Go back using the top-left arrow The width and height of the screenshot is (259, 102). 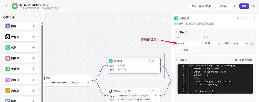[x=7, y=6]
